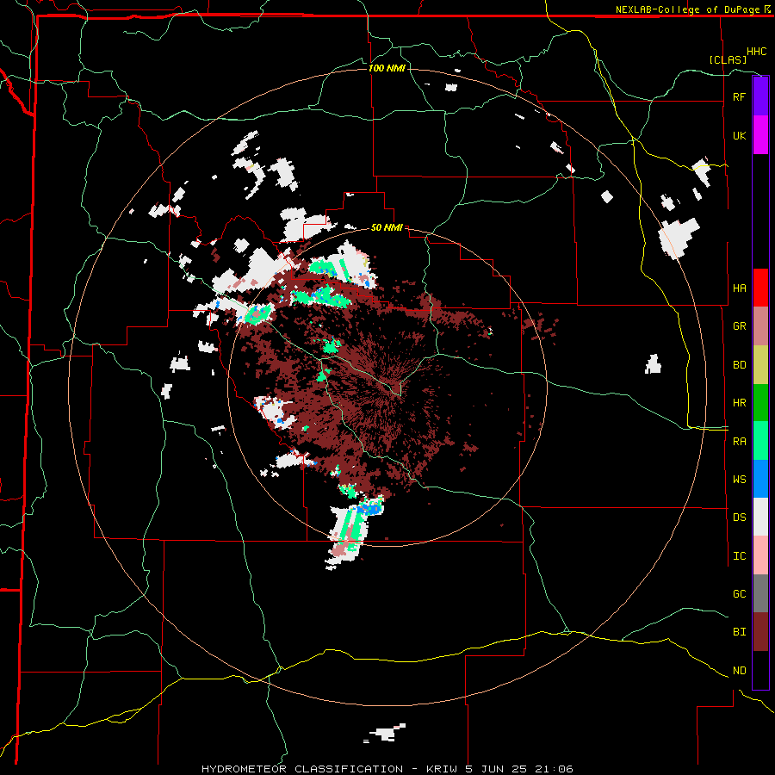Click the 'HR' legend label
The image size is (775, 775).
739,403
